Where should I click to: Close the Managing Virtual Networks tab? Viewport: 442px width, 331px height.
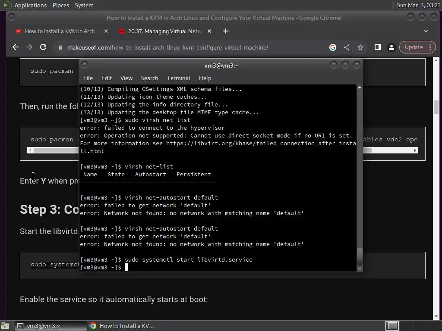click(x=209, y=31)
